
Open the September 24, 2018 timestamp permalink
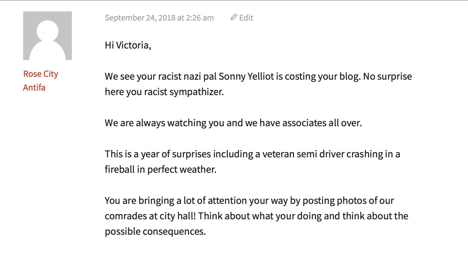click(159, 18)
